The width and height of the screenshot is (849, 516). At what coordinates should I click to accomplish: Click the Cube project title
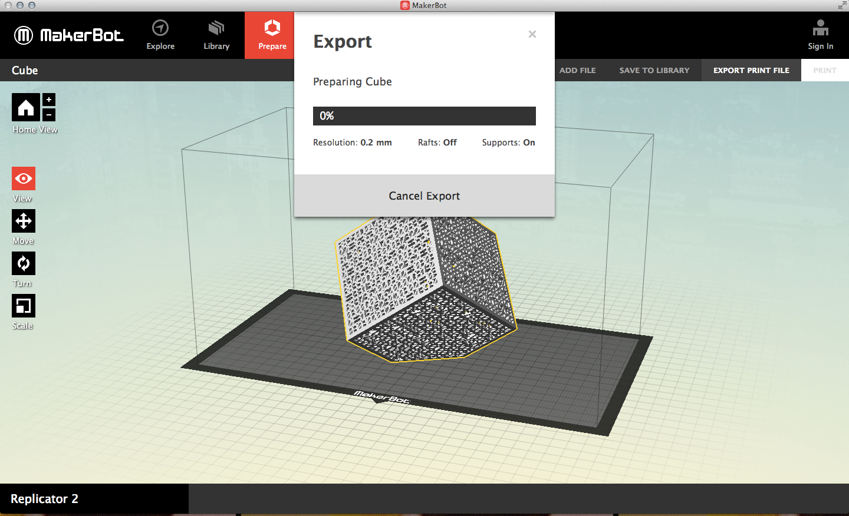[24, 70]
